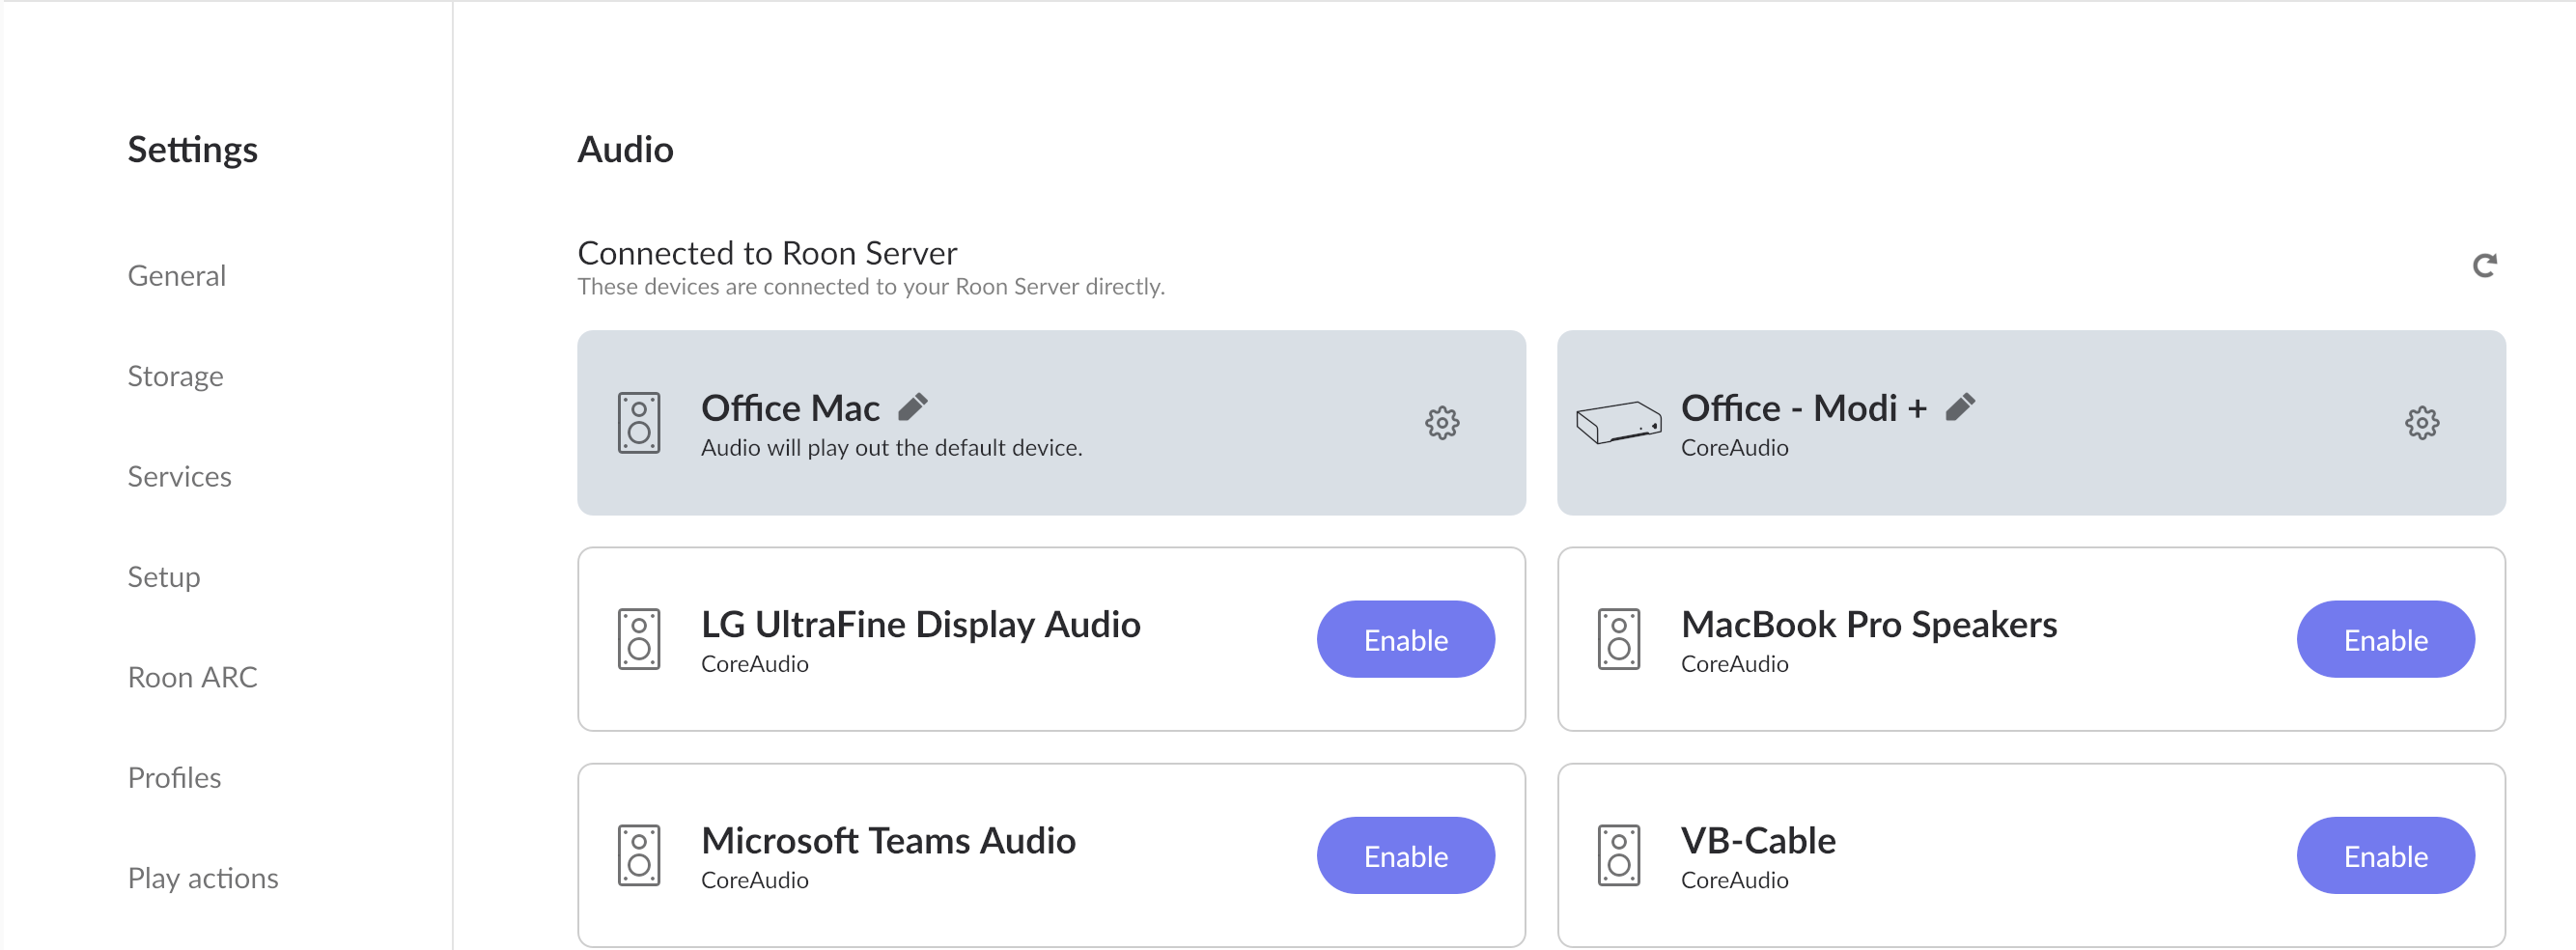
Task: Enable LG UltraFine Display Audio
Action: pyautogui.click(x=1405, y=639)
